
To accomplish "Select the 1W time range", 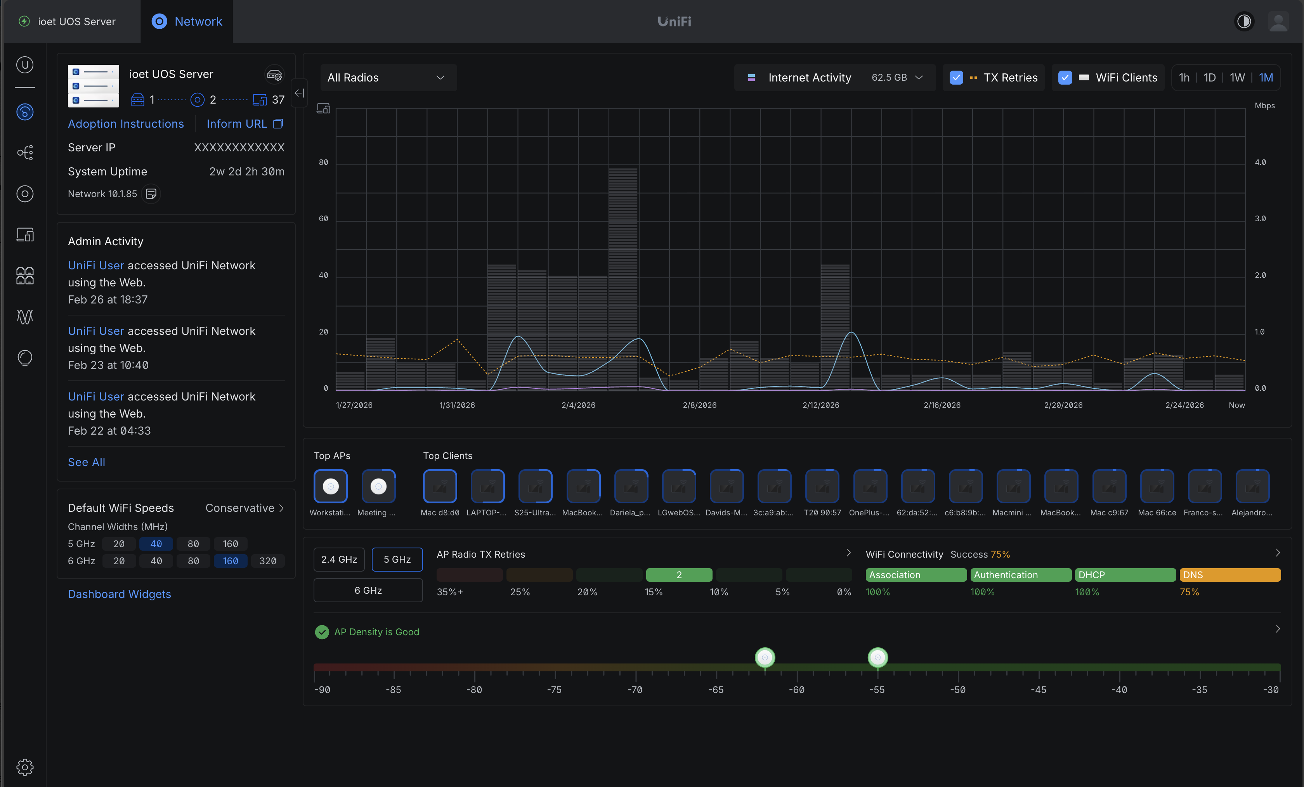I will pyautogui.click(x=1237, y=77).
